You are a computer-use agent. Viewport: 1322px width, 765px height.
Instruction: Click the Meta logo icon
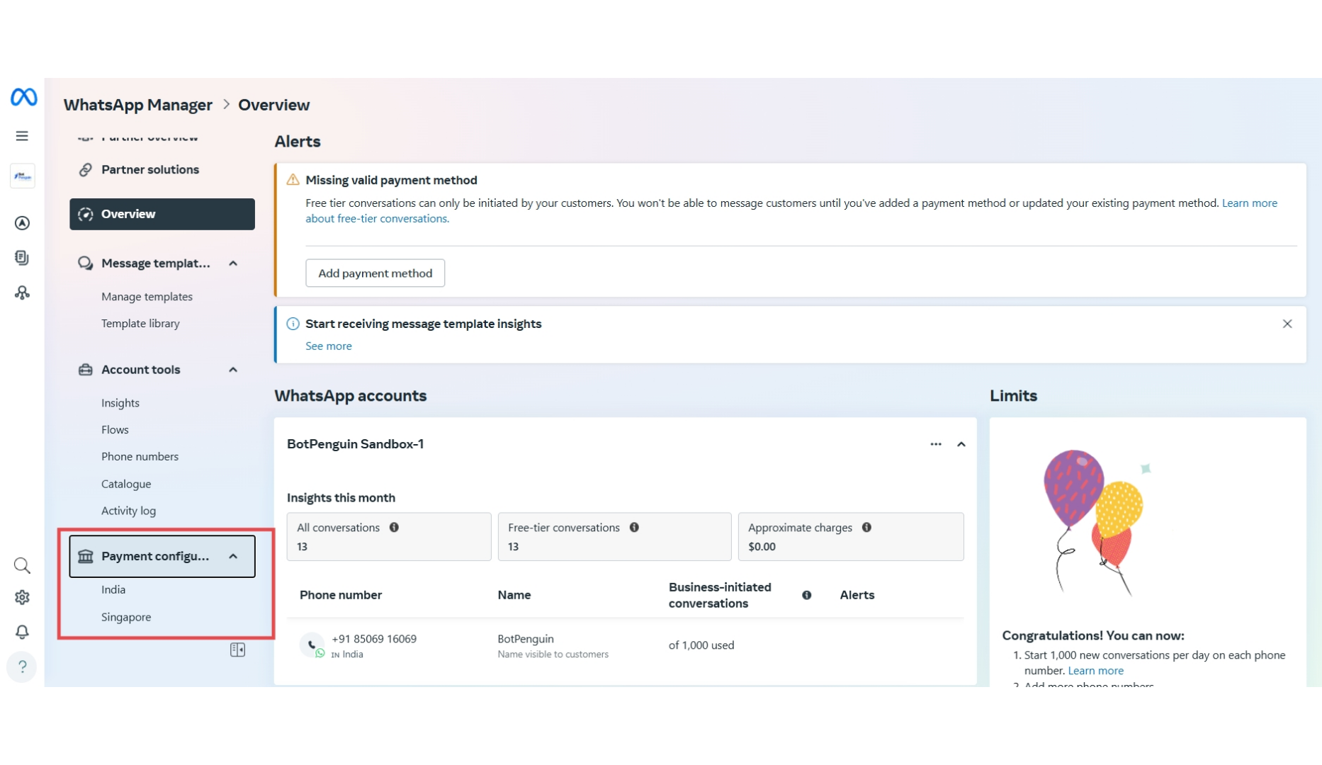(x=23, y=96)
